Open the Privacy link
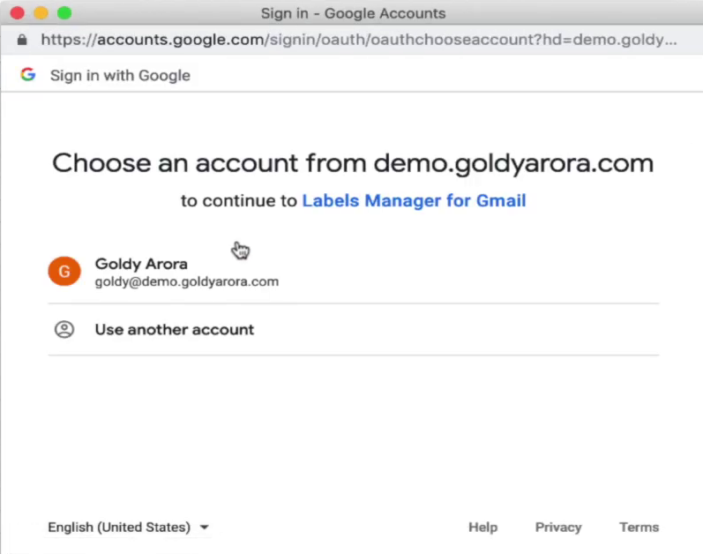Viewport: 703px width, 554px height. point(558,528)
